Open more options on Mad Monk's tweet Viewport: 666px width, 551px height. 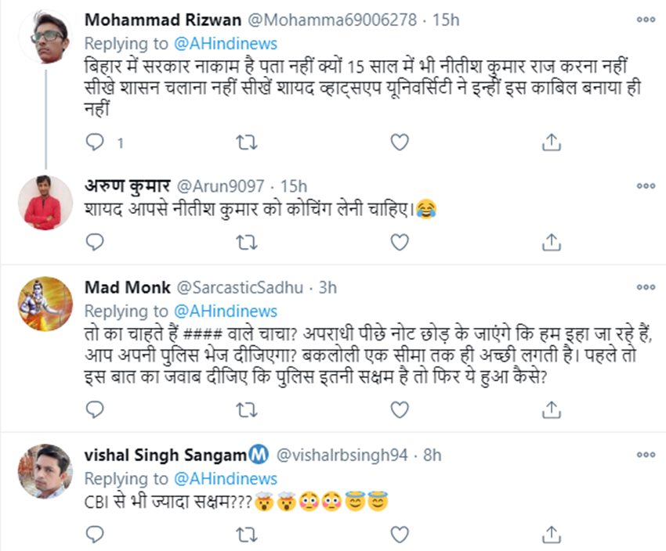(x=645, y=287)
